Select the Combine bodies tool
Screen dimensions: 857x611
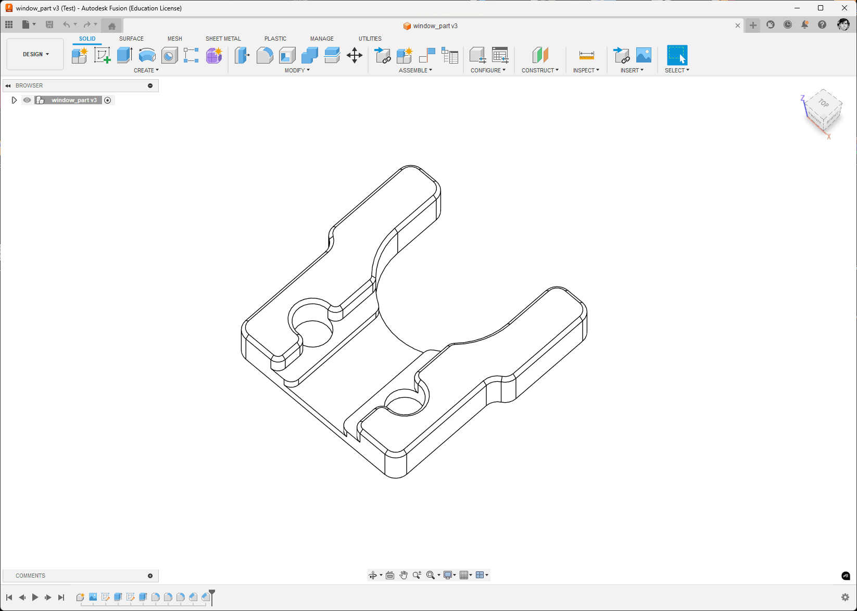[x=309, y=55]
